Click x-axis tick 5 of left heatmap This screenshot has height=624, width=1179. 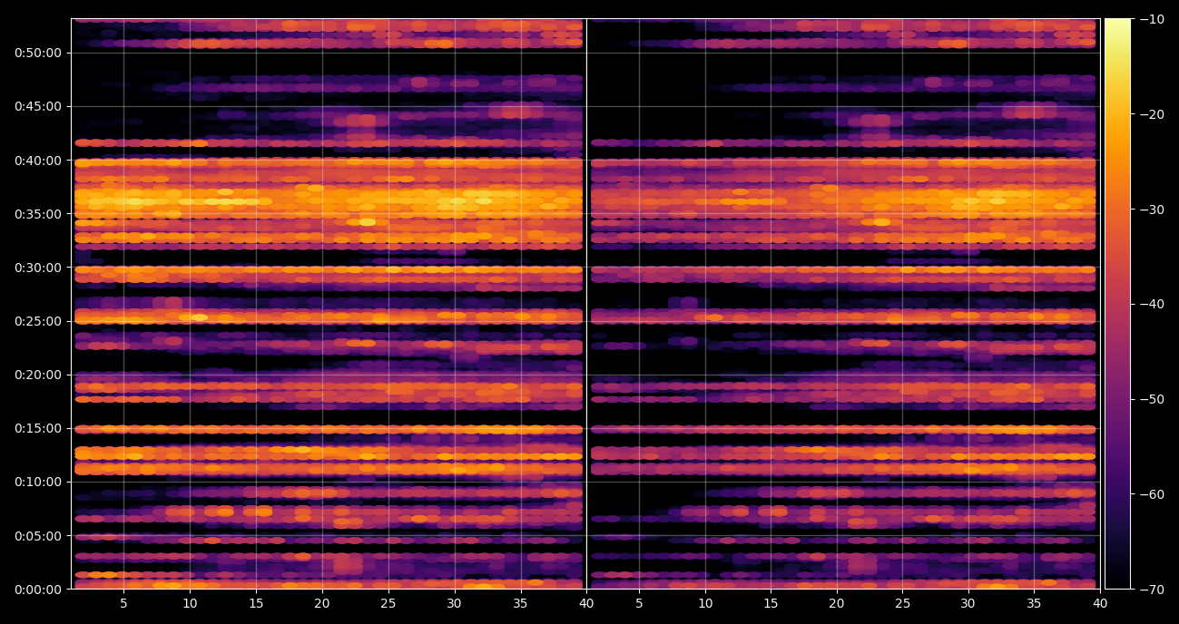coord(123,604)
